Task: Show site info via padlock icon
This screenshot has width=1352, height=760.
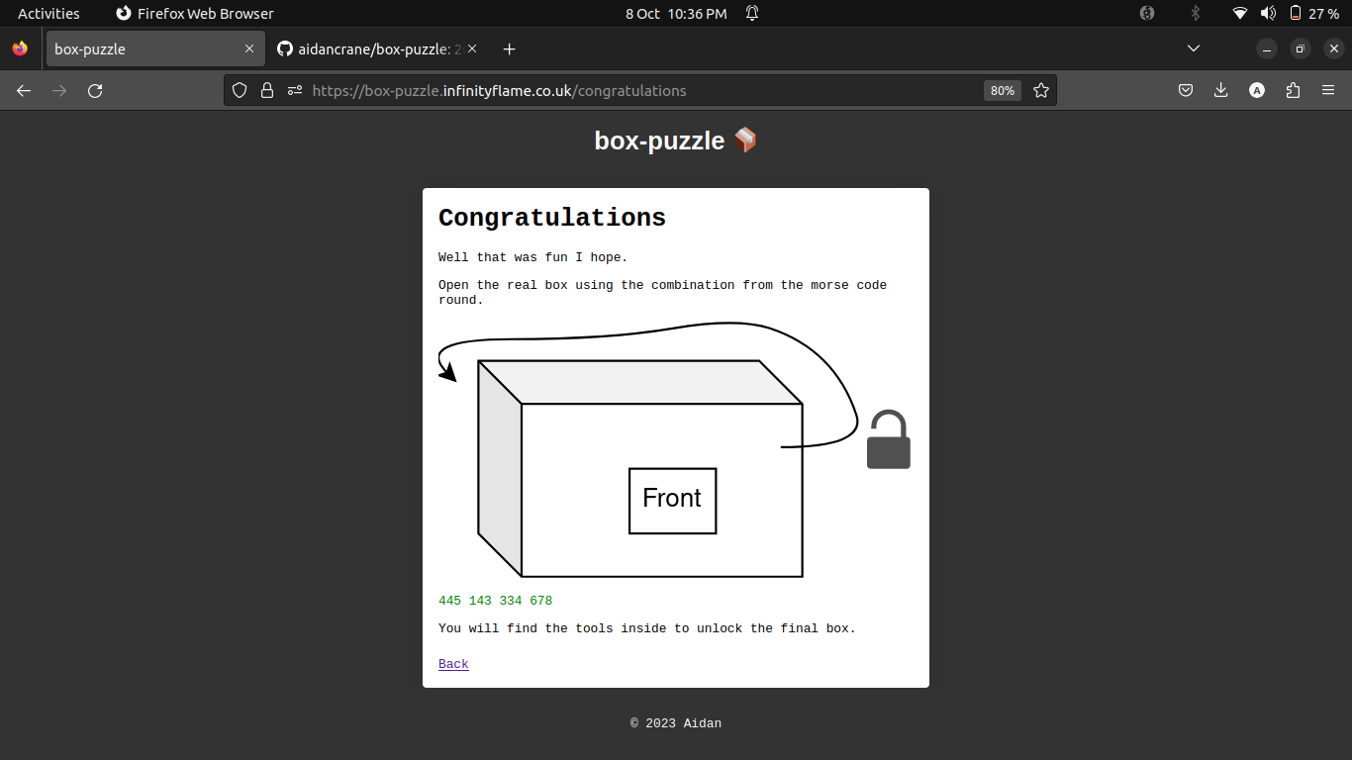Action: coord(266,90)
